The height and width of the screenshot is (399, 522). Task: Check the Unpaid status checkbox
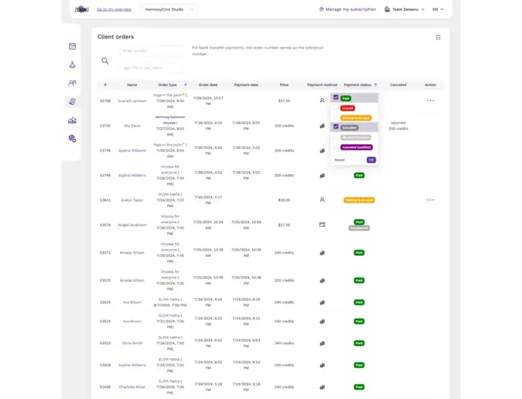click(336, 108)
